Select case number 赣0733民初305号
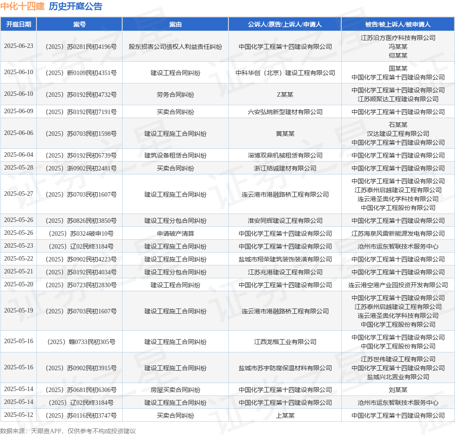 81,342
